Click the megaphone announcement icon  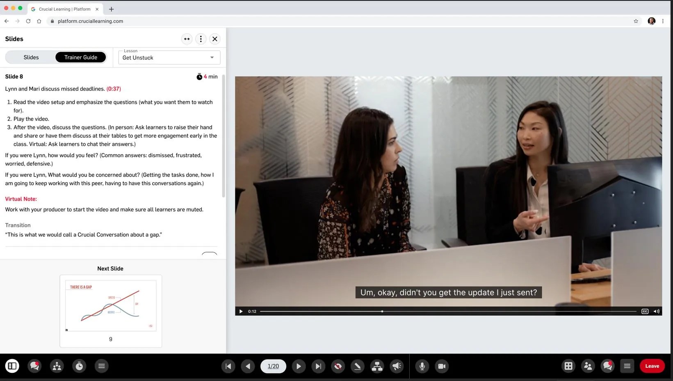pos(397,366)
